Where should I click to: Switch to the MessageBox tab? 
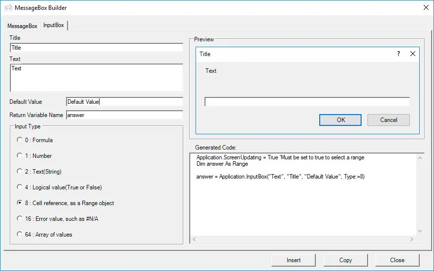[22, 26]
